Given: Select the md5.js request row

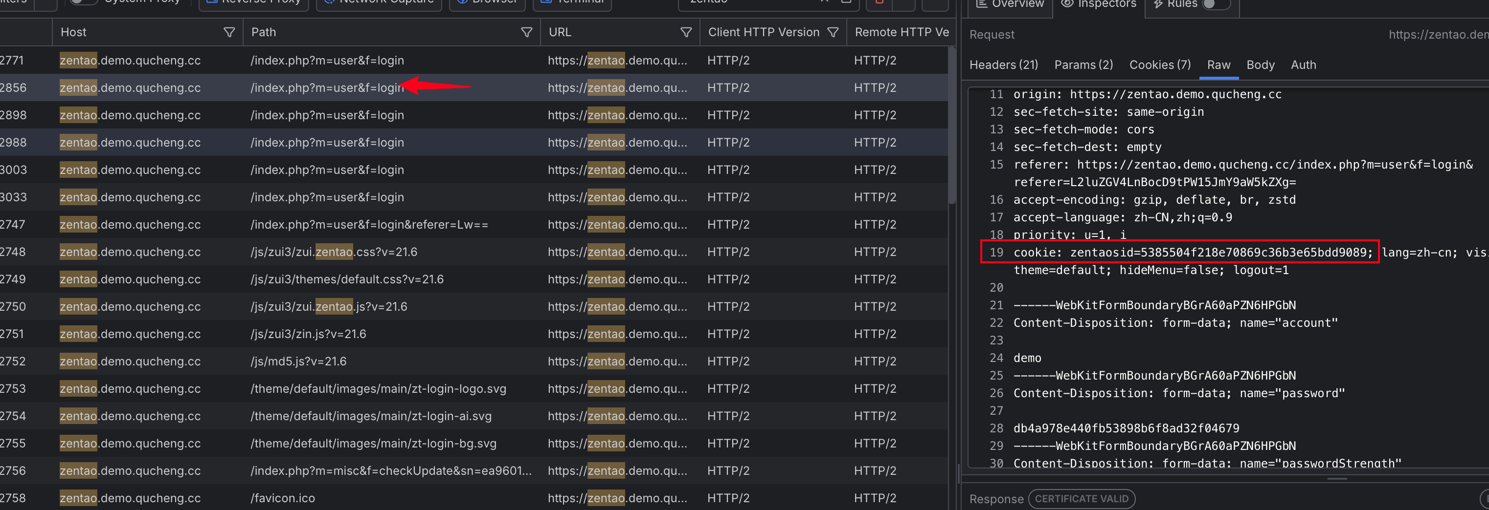Looking at the screenshot, I should [x=298, y=361].
